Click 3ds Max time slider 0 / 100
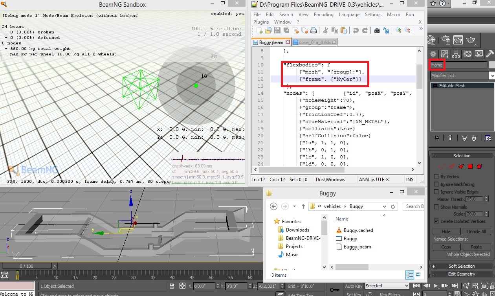 click(26, 266)
